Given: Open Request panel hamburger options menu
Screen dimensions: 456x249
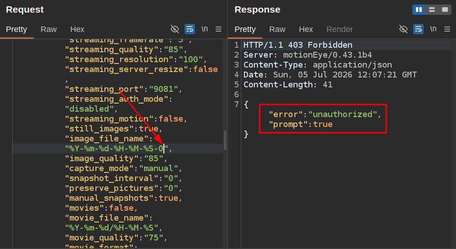Looking at the screenshot, I should (x=218, y=29).
